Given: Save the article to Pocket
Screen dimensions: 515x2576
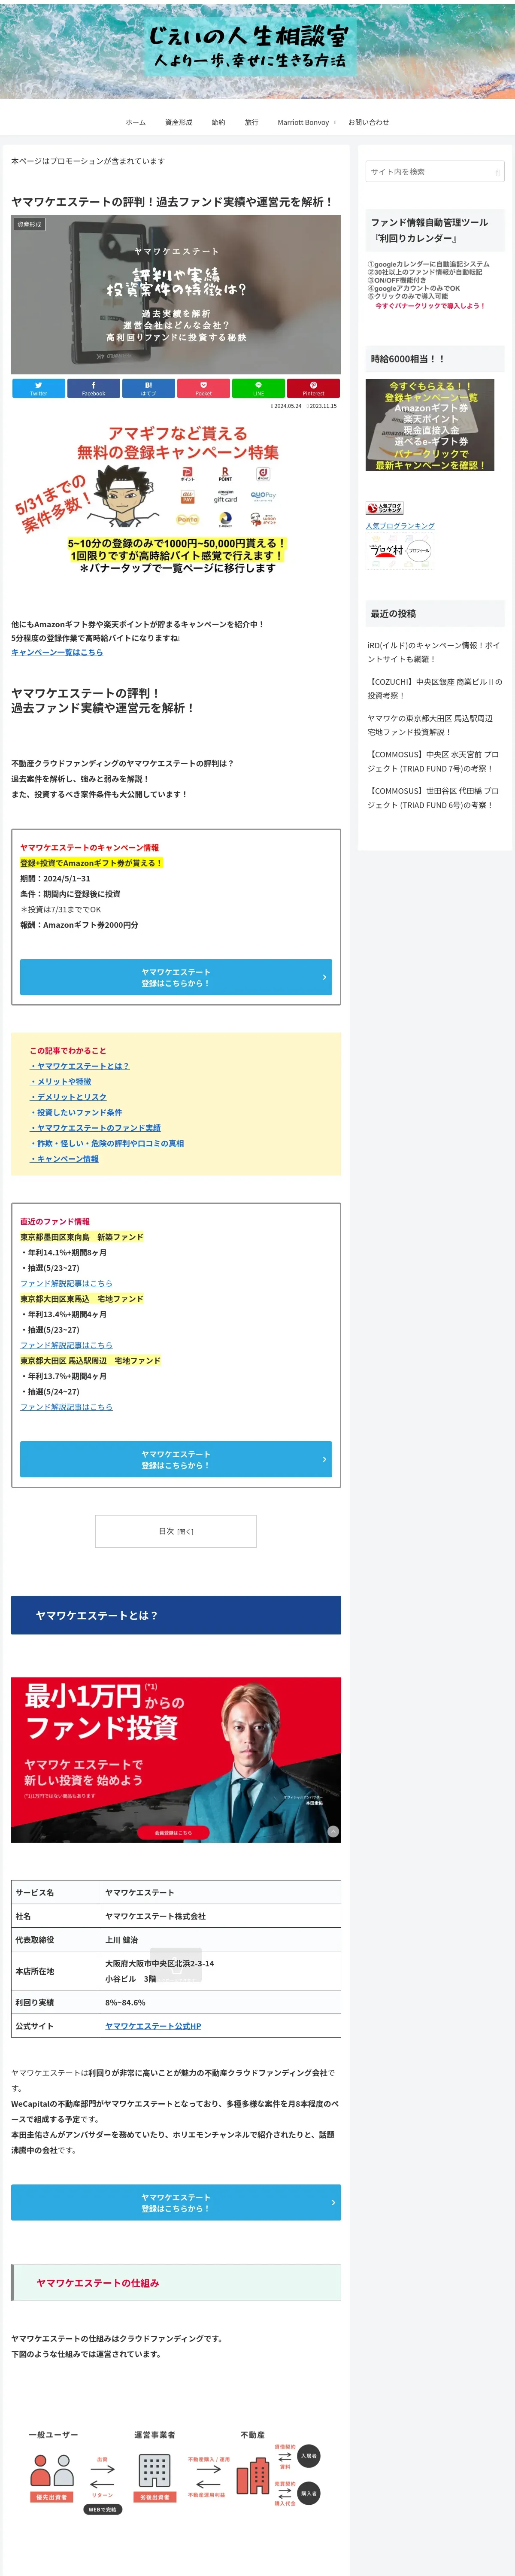Looking at the screenshot, I should click(x=203, y=388).
